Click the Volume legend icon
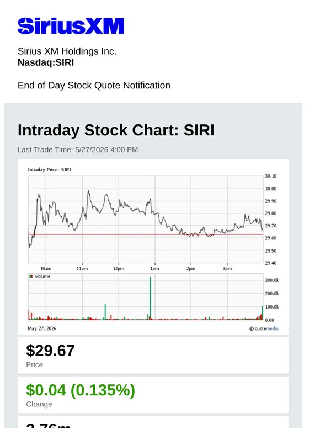 click(x=31, y=276)
